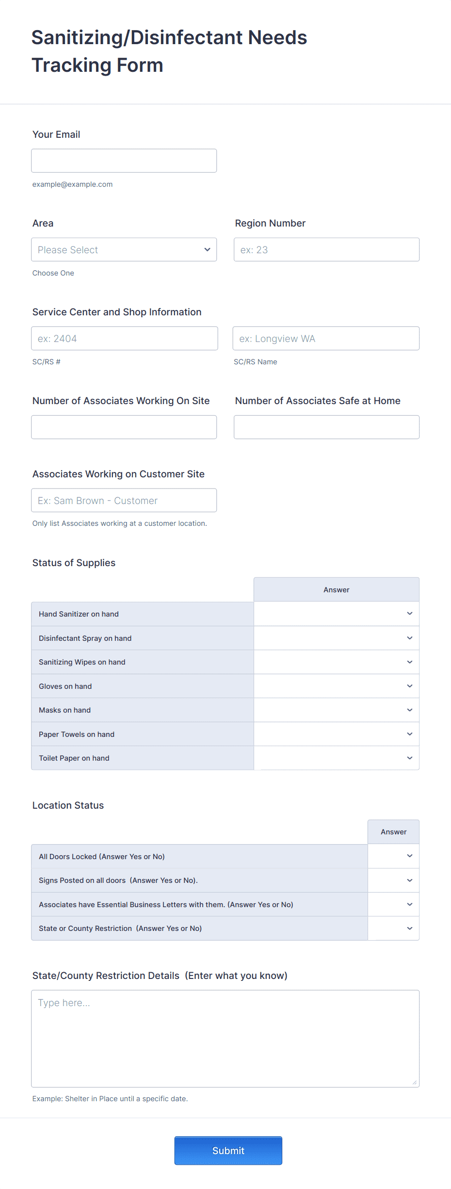
Task: Open Gloves on hand answer dropdown
Action: tap(337, 686)
